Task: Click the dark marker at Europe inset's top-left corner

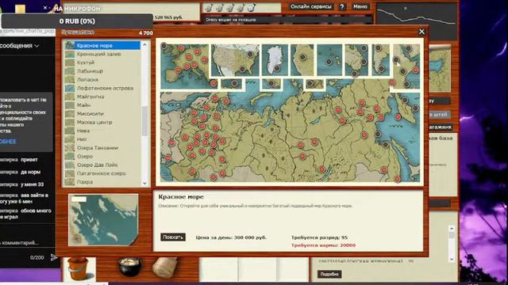Action: [164, 46]
